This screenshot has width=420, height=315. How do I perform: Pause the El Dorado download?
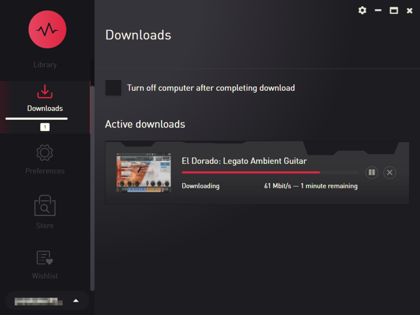tap(372, 173)
